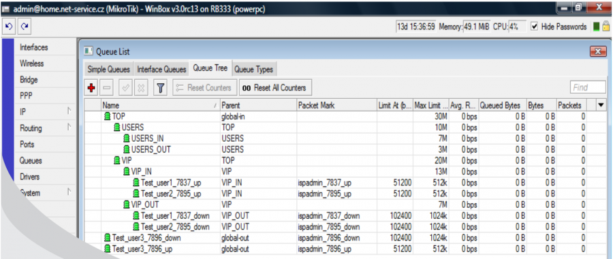Click the Find search field
The height and width of the screenshot is (259, 613).
588,88
